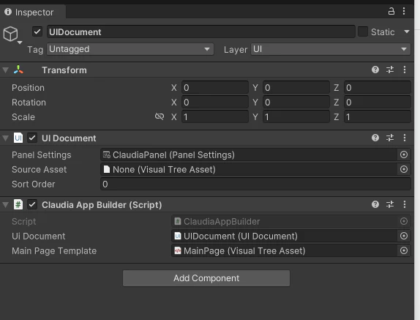Click the Inspector lock icon
420x320 pixels.
(x=391, y=12)
